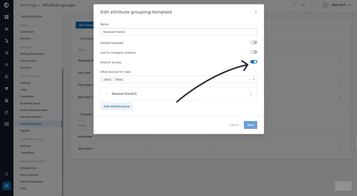This screenshot has height=196, width=357.
Task: Select the test view 3 row name
Action: (86, 148)
